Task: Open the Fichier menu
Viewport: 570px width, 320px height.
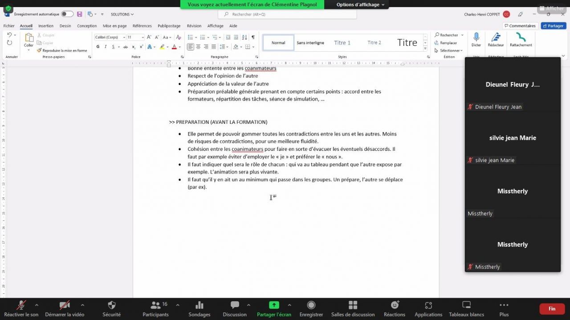Action: point(9,26)
